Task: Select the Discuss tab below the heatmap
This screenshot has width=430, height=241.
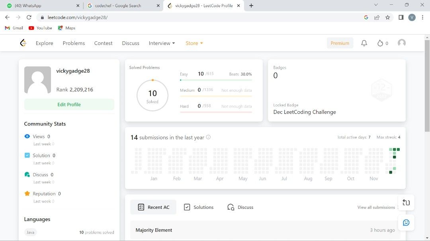Action: 240,207
